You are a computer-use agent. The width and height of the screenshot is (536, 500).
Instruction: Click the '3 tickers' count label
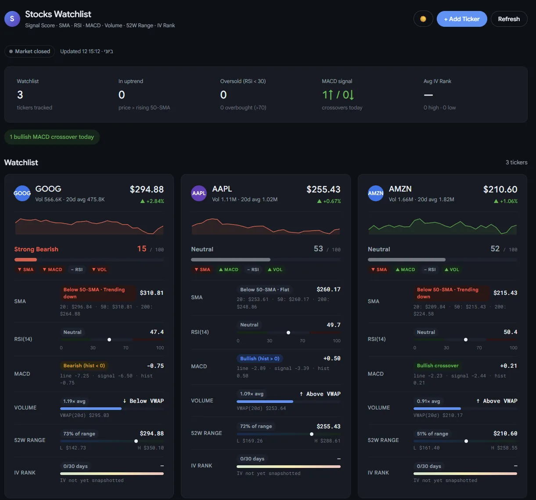click(517, 163)
